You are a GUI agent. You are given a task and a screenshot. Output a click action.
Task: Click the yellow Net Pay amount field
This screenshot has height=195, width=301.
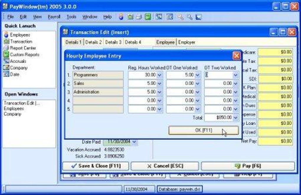tap(275, 141)
